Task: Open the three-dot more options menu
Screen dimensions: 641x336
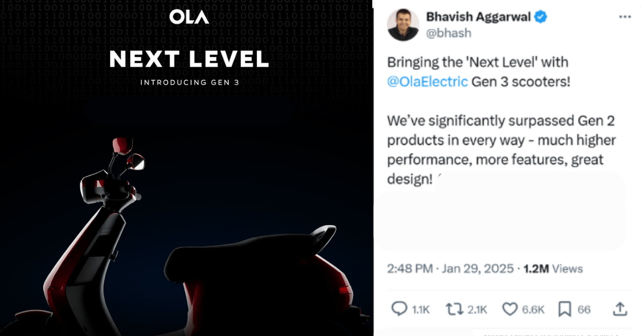Action: pyautogui.click(x=624, y=17)
